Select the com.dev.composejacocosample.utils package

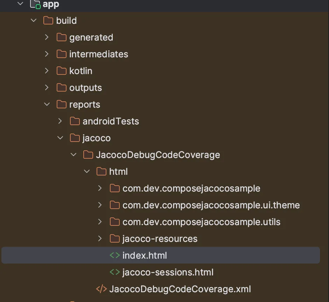pos(201,222)
